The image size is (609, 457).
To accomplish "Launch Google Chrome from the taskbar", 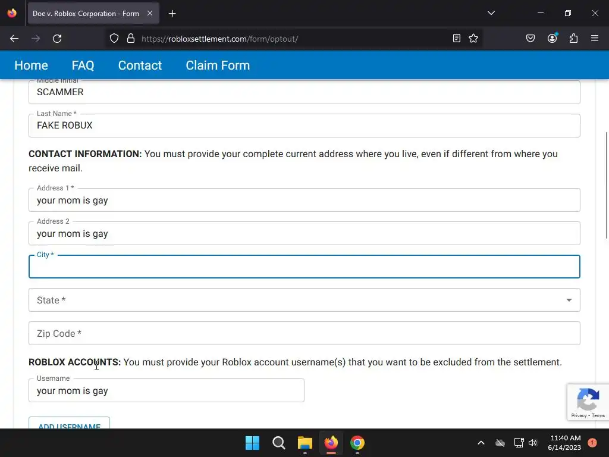I will pyautogui.click(x=357, y=443).
